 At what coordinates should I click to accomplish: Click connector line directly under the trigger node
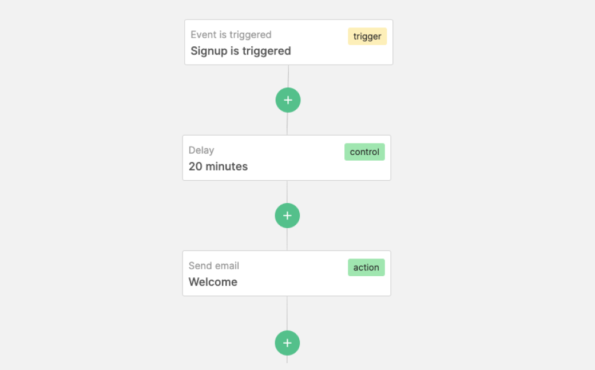(288, 76)
